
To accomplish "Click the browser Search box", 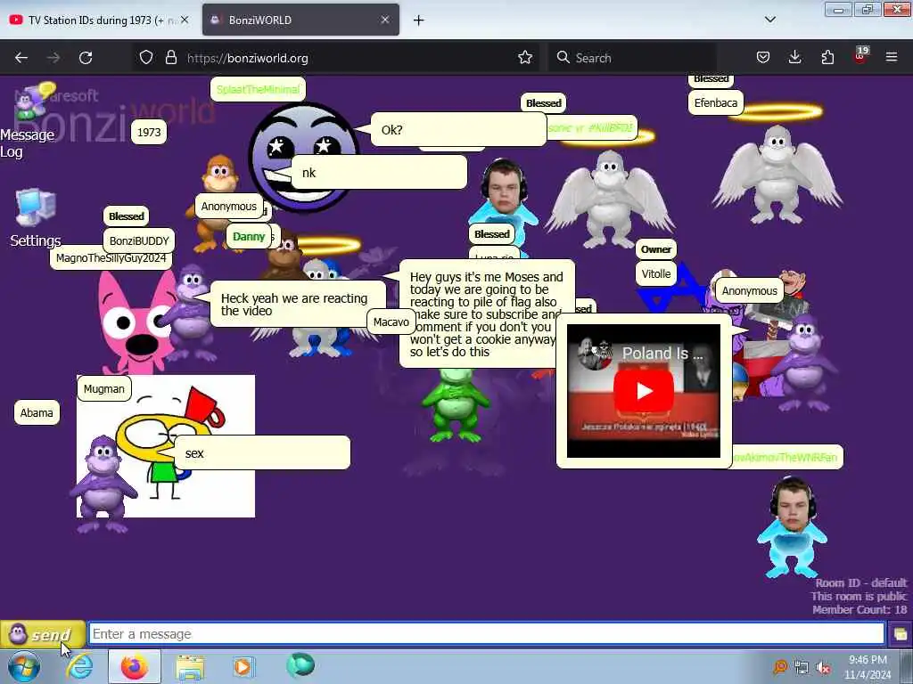I will point(632,58).
